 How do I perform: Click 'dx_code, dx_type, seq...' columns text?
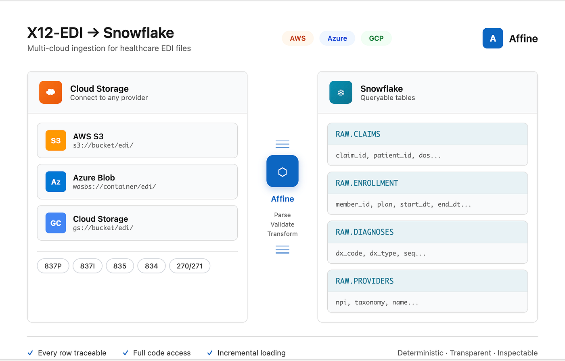click(x=381, y=254)
